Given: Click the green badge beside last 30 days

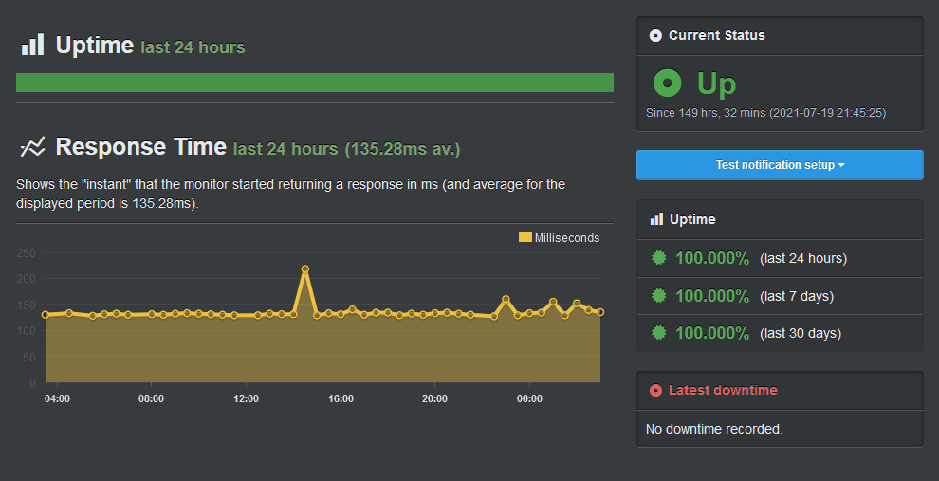Looking at the screenshot, I should click(659, 332).
